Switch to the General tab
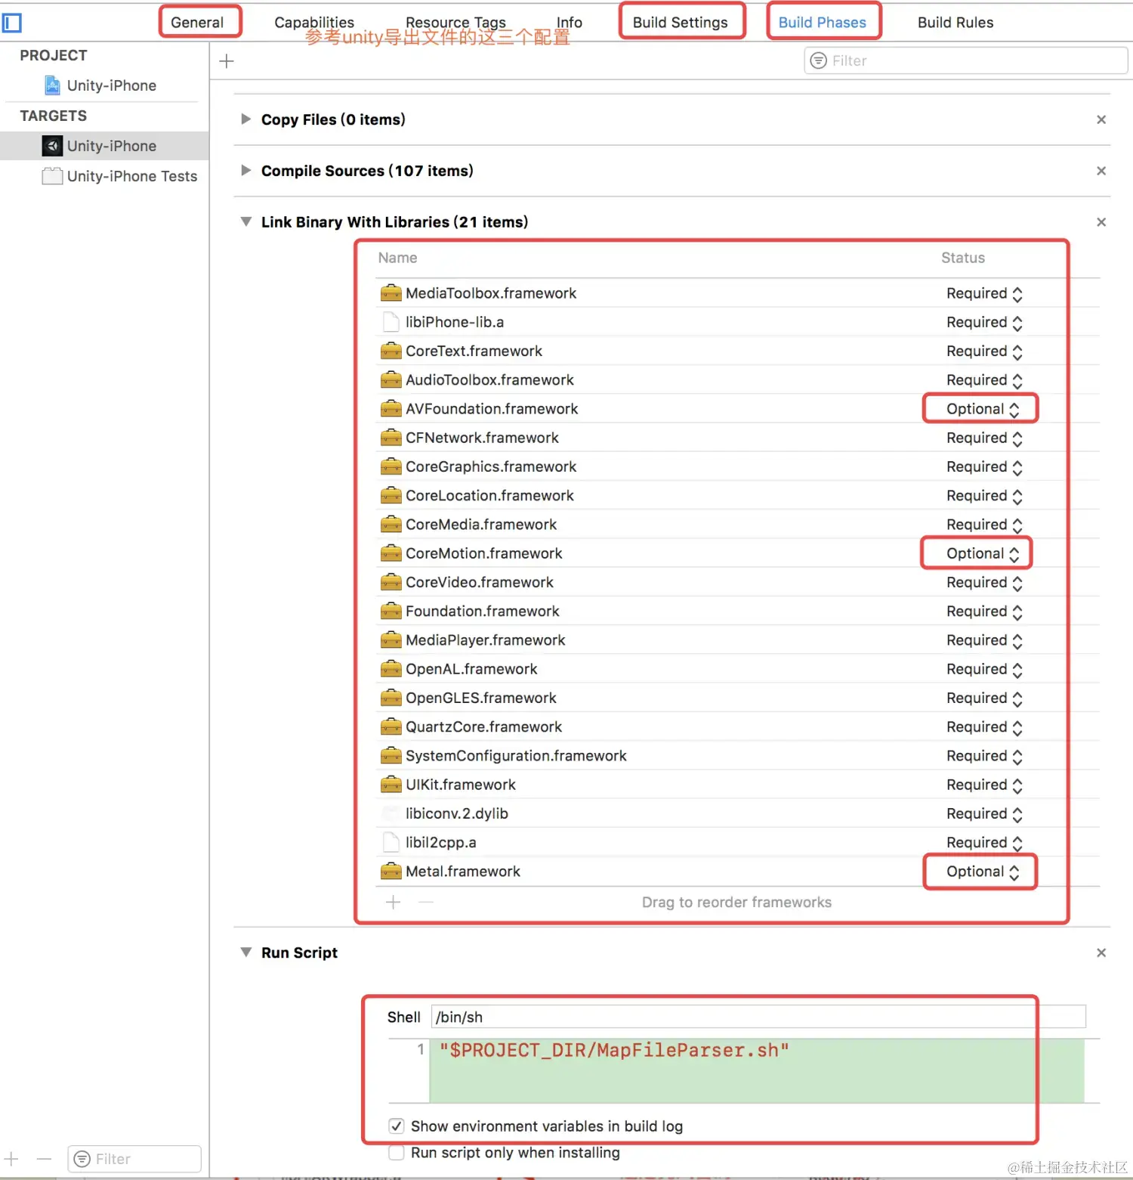 197,22
